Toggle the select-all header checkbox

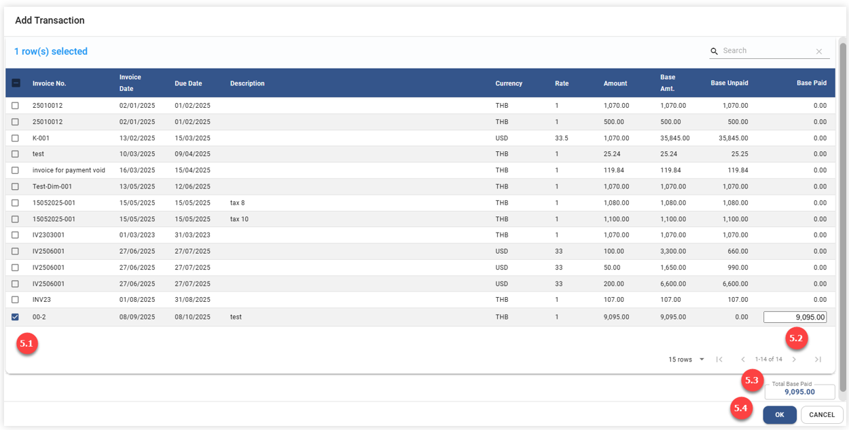point(16,83)
